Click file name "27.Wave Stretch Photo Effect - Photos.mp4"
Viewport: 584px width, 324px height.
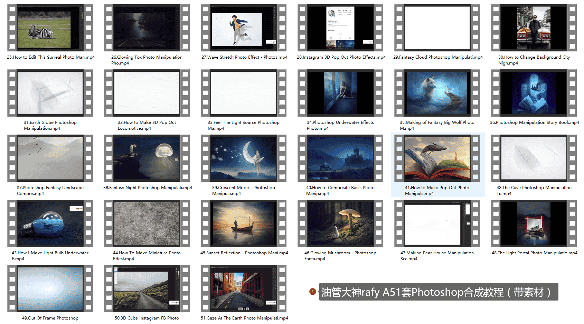pos(244,57)
